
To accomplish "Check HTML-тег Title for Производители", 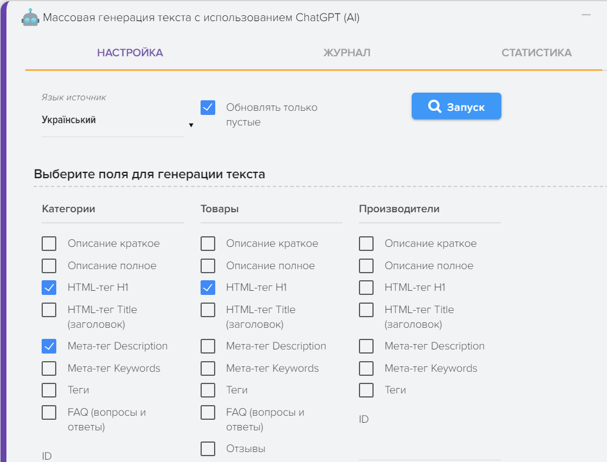I will [366, 310].
